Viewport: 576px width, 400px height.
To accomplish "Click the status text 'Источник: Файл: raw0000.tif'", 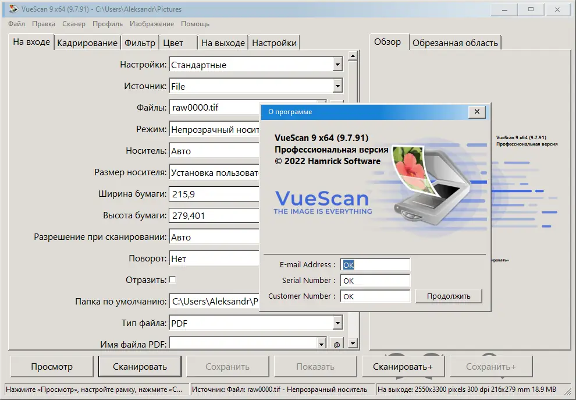I will point(279,390).
